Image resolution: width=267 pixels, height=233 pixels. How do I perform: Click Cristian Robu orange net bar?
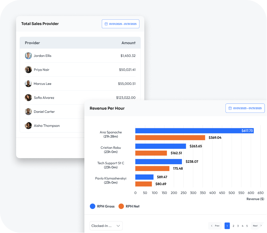(151, 153)
